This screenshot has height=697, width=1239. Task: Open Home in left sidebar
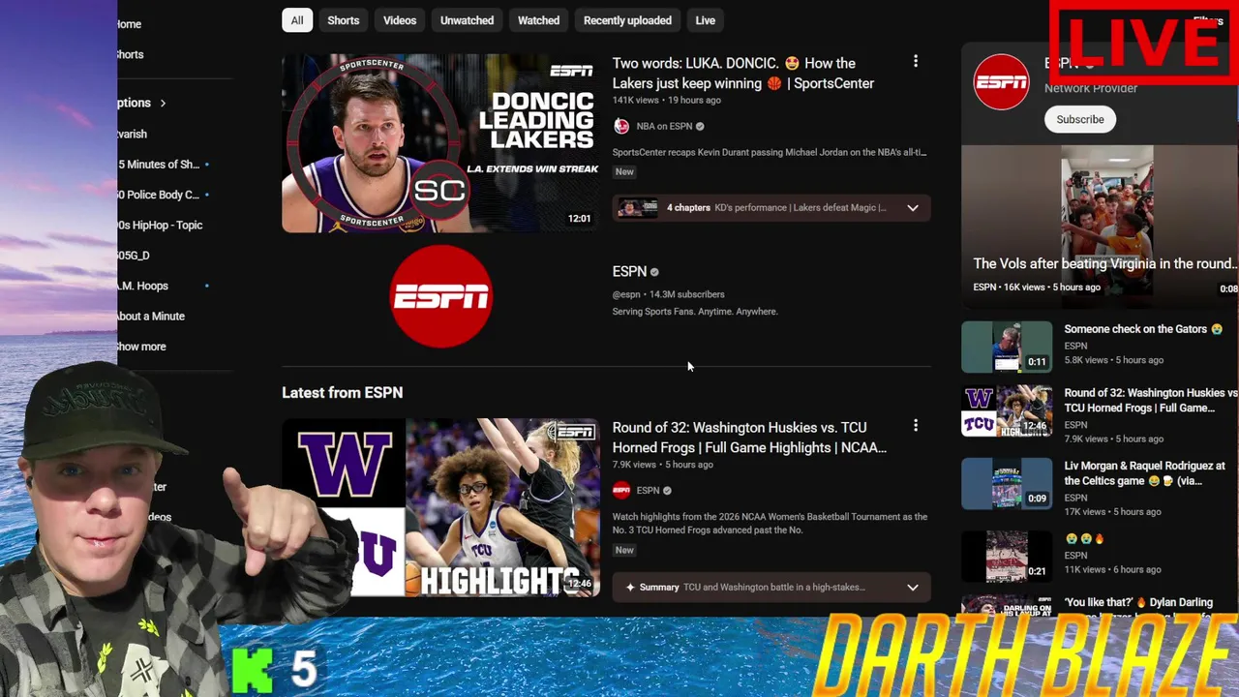129,24
